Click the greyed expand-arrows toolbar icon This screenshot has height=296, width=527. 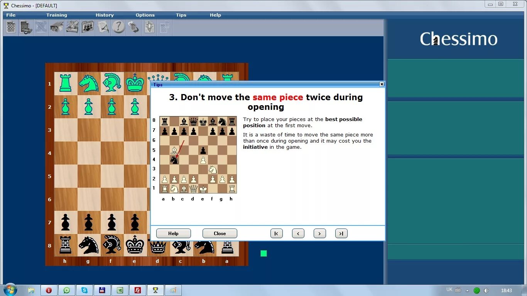pyautogui.click(x=42, y=27)
